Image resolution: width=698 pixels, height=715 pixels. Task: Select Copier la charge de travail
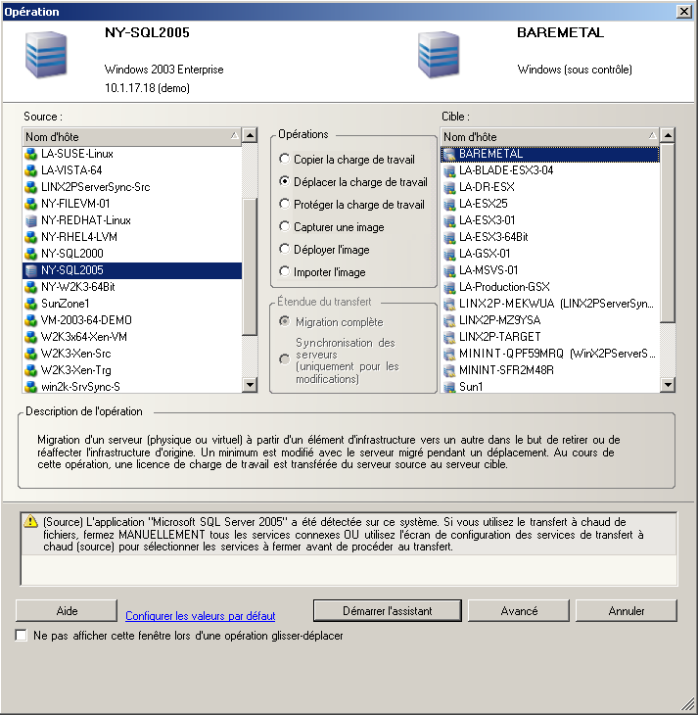coord(285,159)
